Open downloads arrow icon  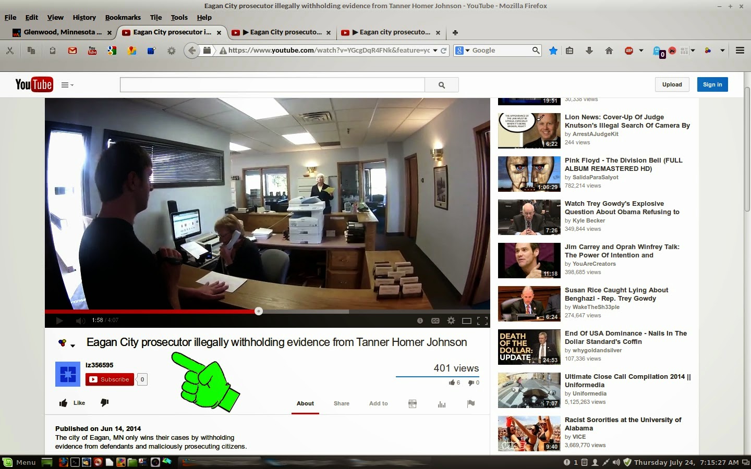pos(589,51)
